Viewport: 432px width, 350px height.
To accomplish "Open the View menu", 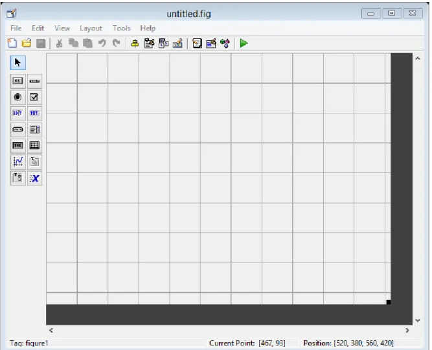I will pyautogui.click(x=62, y=28).
